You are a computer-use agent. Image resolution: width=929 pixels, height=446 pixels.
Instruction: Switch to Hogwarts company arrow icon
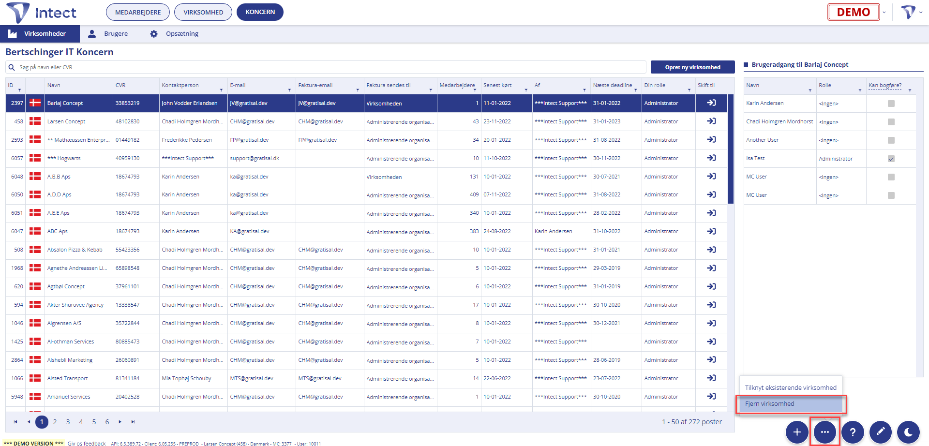pyautogui.click(x=711, y=158)
